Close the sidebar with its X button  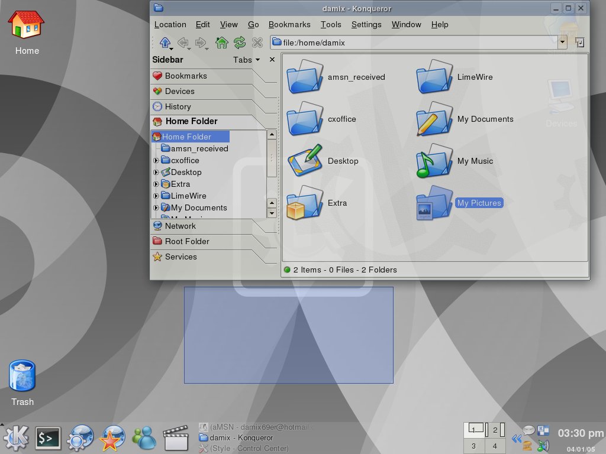tap(272, 60)
